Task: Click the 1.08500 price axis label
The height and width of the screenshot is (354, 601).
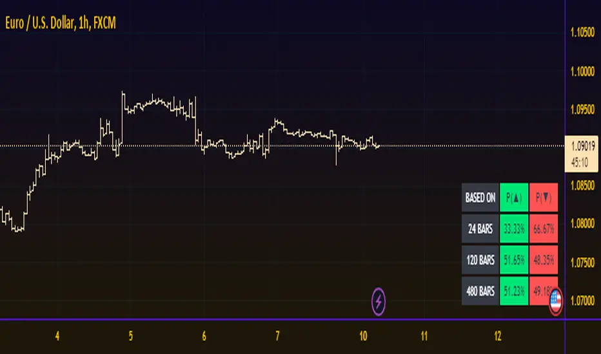Action: [582, 185]
